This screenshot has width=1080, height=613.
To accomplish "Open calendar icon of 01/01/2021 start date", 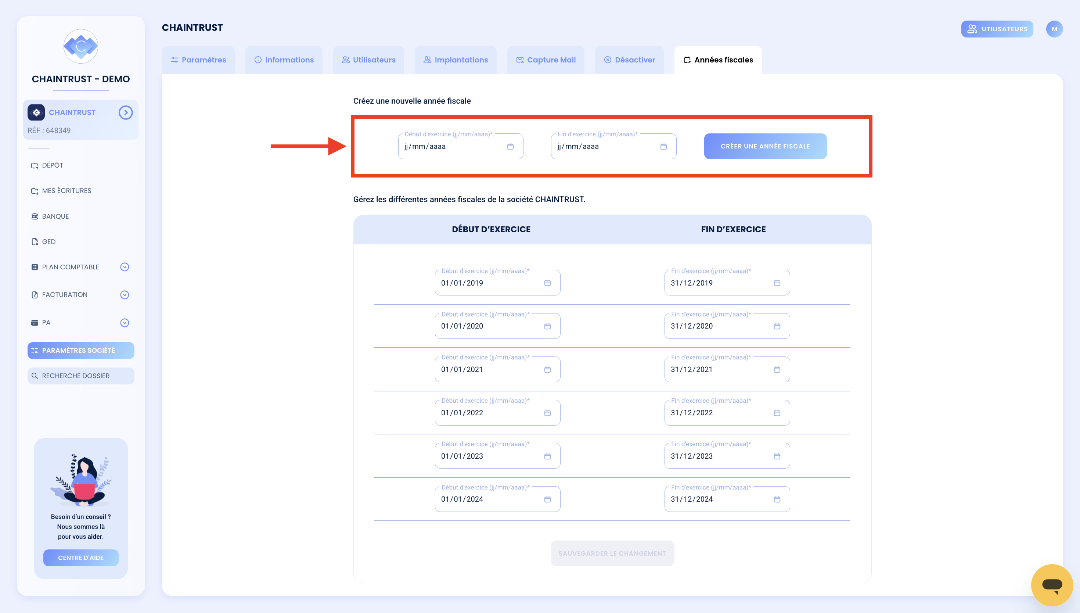I will pos(547,370).
